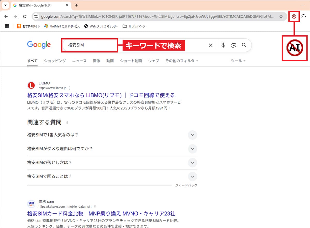Select the すべて search tab
Viewport: 310px width, 228px height.
32,61
